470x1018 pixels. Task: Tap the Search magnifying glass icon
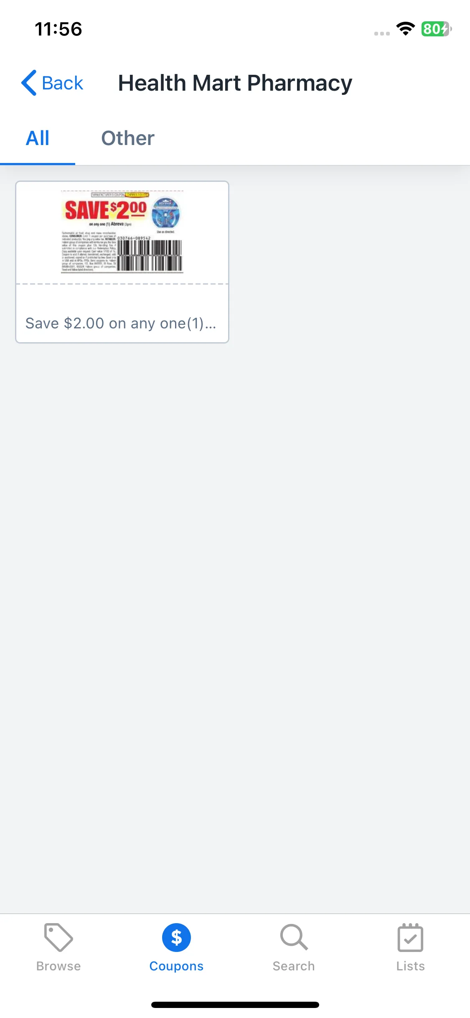pos(294,937)
